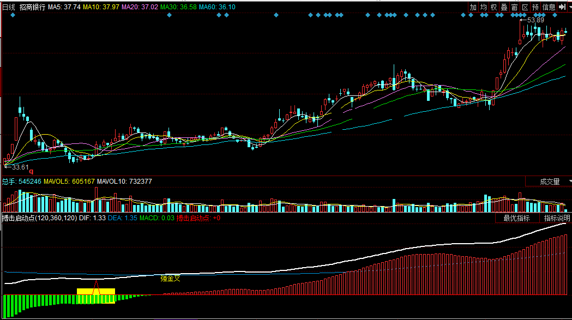Click the MACD: 0.03 value
Screen dimensions: 572x320
click(x=157, y=218)
